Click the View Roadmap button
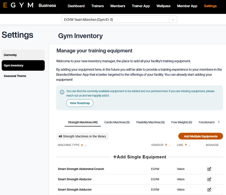The height and width of the screenshot is (195, 226). [80, 103]
